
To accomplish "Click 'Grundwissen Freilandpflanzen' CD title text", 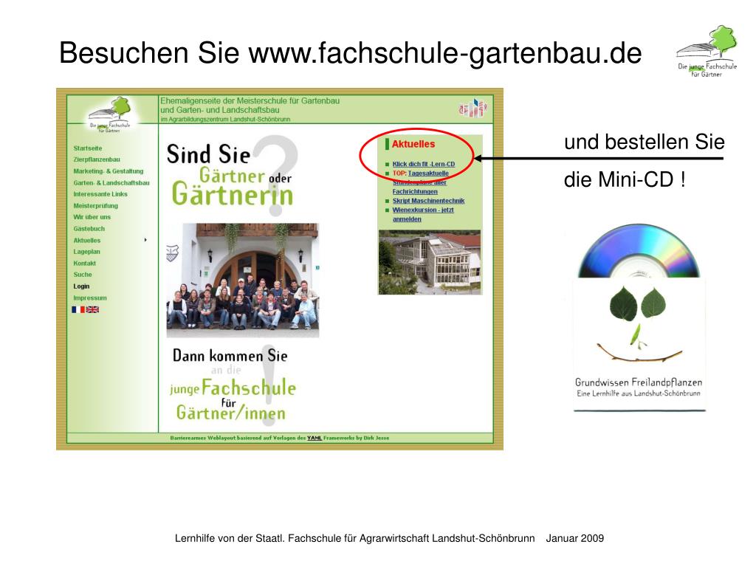I will point(639,382).
